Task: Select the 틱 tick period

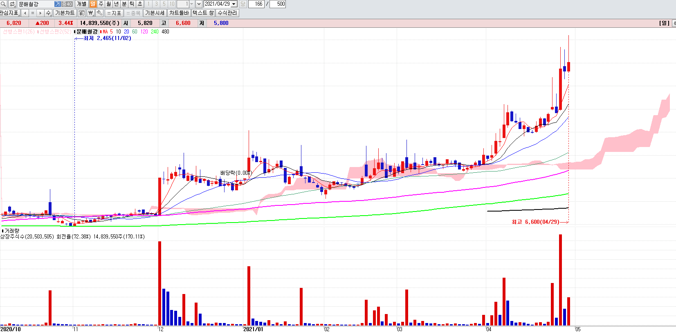Action: (x=132, y=4)
